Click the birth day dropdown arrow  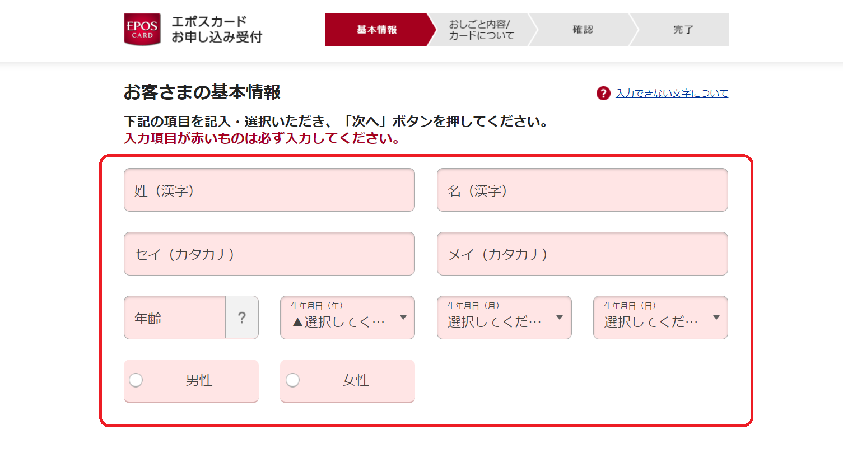716,318
